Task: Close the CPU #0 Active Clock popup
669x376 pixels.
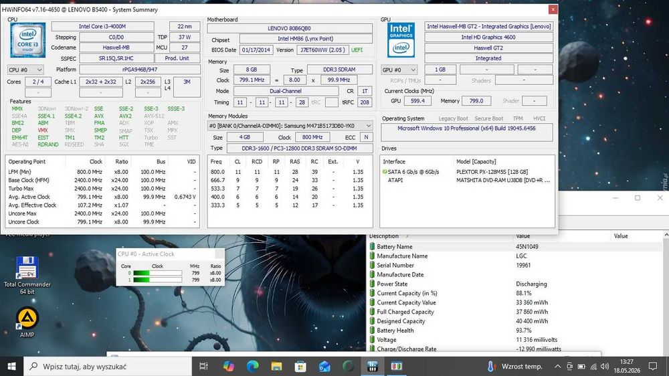Action: [219, 254]
